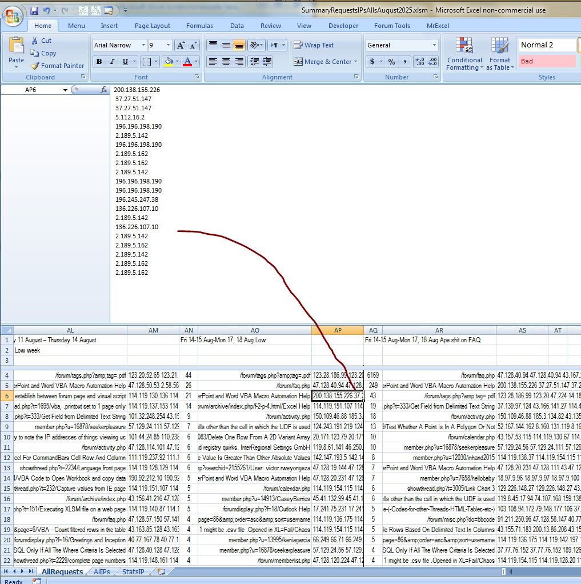This screenshot has width=581, height=584.
Task: Toggle bottom vertical alignment
Action: point(239,45)
